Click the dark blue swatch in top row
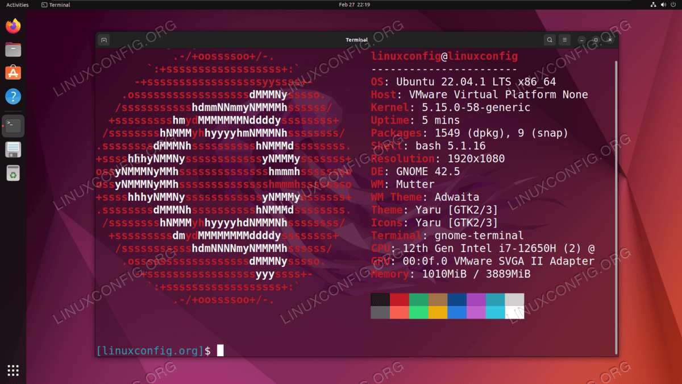Viewport: 682px width, 384px height. coord(458,299)
